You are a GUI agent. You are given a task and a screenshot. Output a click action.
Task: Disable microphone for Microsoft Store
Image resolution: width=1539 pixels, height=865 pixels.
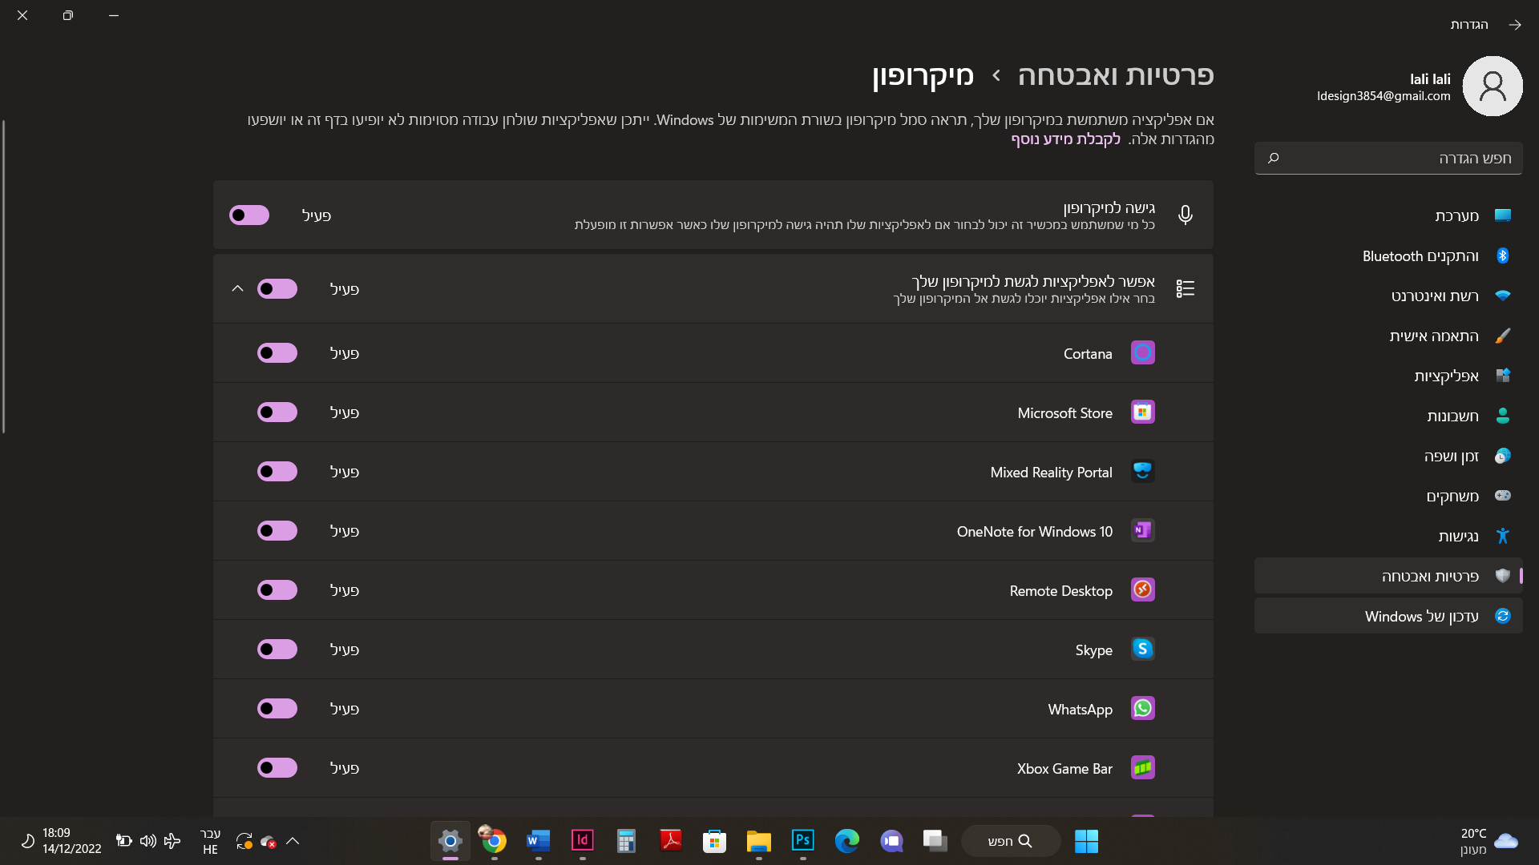pyautogui.click(x=277, y=412)
